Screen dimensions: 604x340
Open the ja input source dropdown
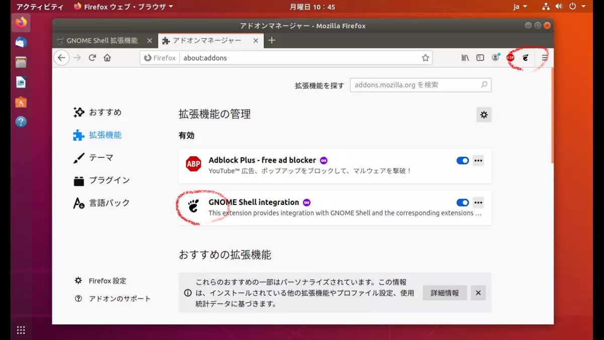coord(520,7)
